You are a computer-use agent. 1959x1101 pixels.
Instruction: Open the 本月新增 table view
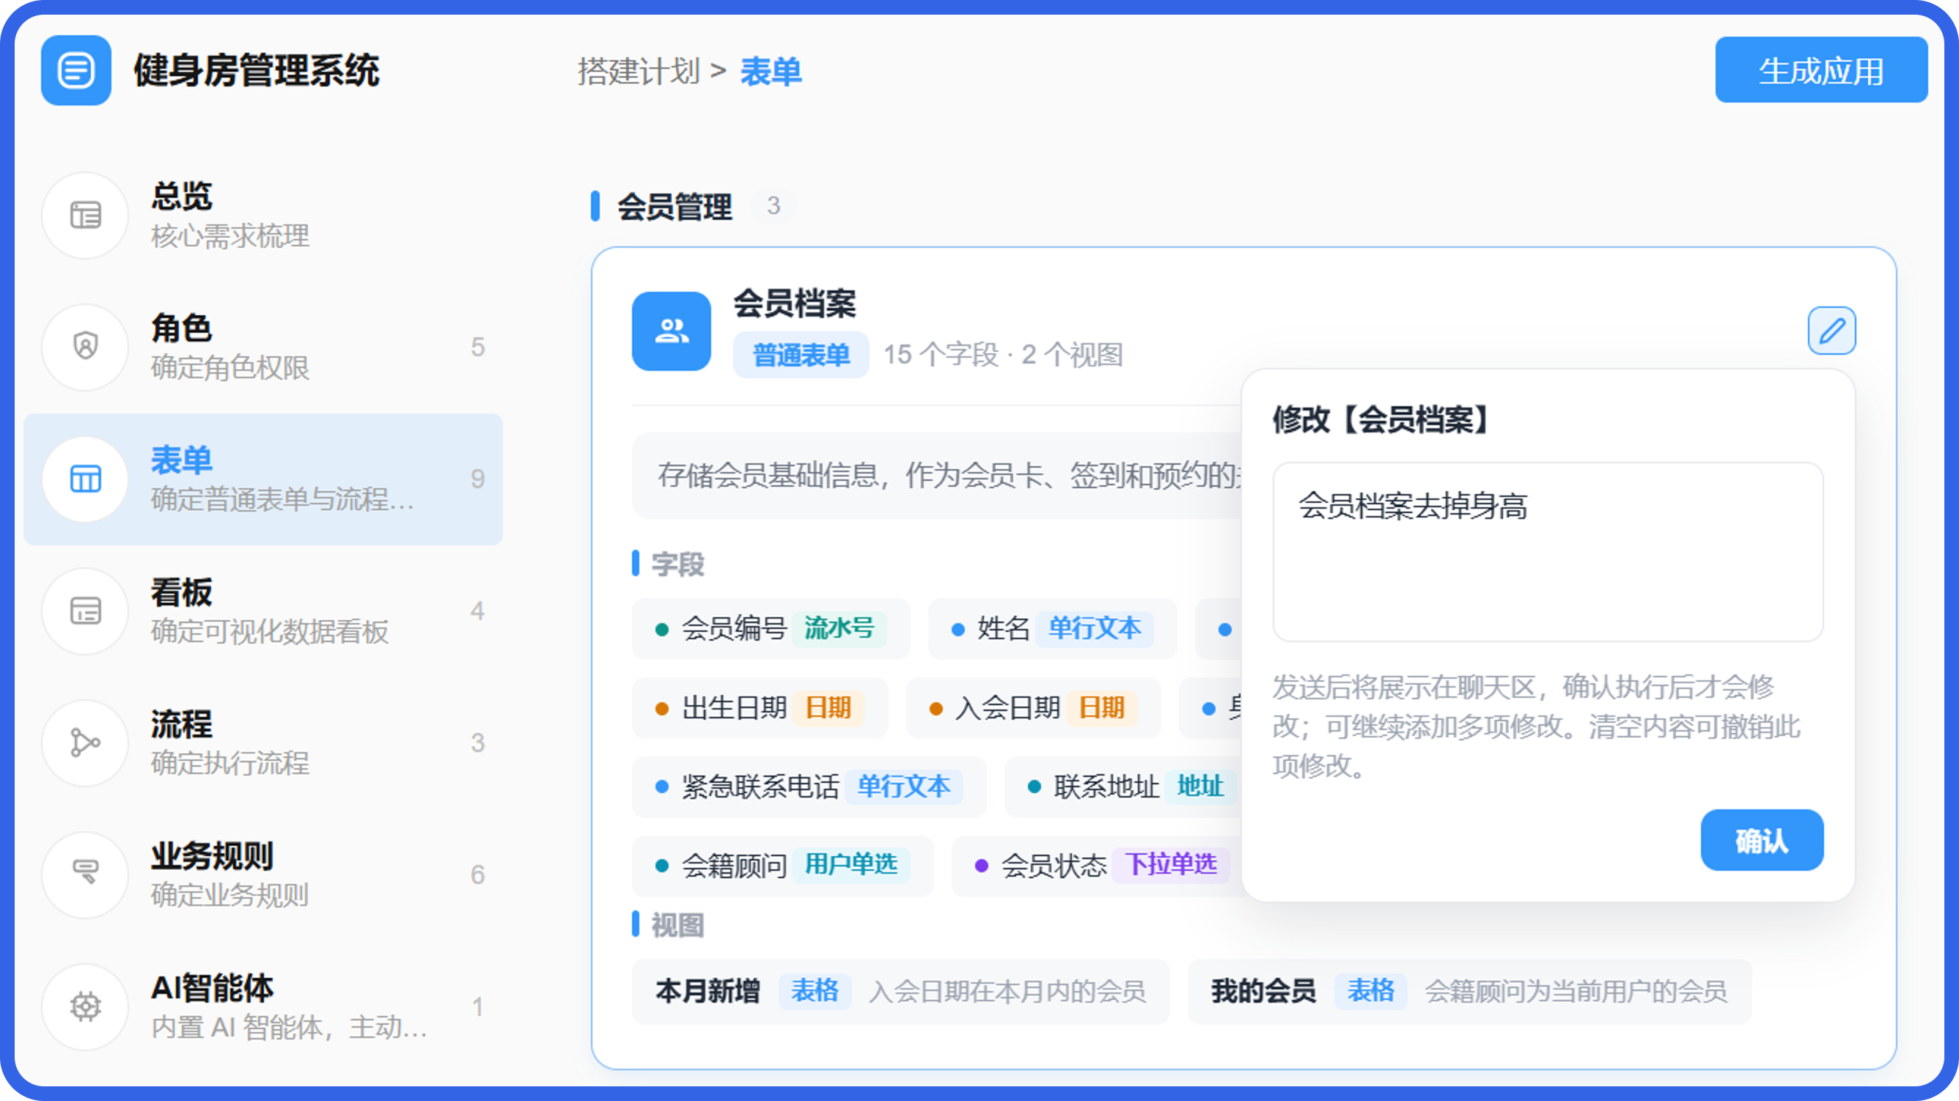pos(900,993)
